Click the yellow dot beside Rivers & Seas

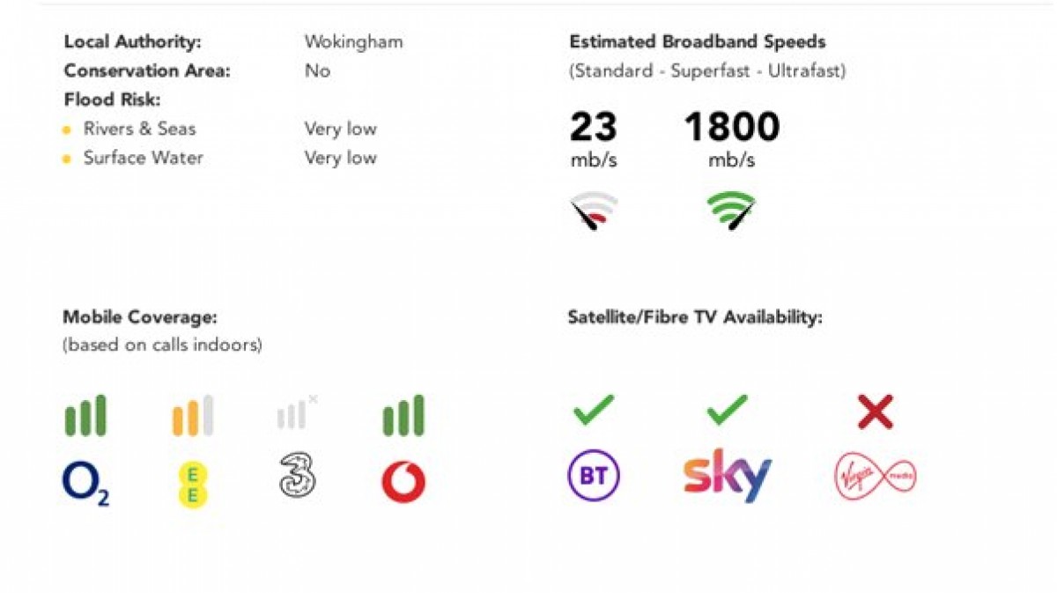(x=67, y=130)
